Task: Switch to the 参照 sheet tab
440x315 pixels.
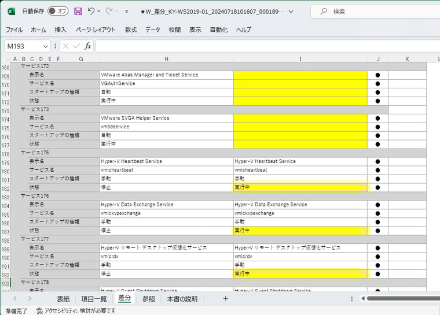Action: pyautogui.click(x=149, y=299)
